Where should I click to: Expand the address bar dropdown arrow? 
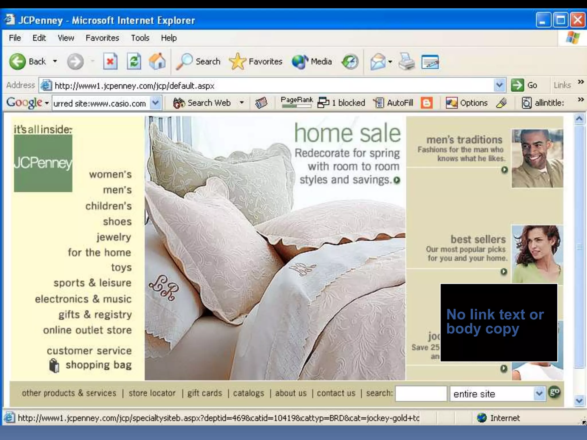click(499, 85)
